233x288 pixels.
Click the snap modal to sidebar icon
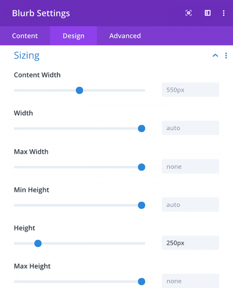point(208,13)
